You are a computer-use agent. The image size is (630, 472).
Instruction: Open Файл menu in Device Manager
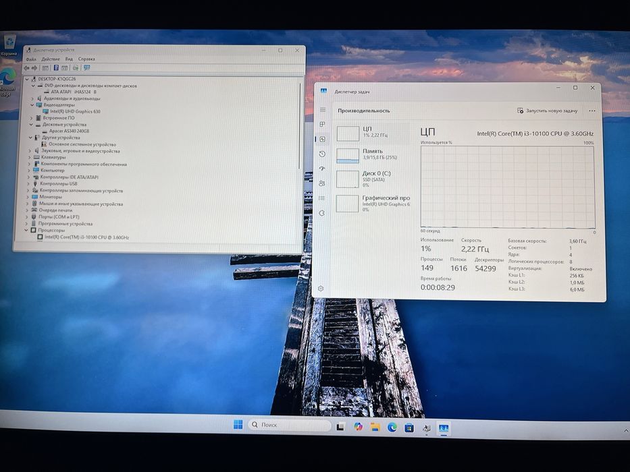click(x=31, y=59)
